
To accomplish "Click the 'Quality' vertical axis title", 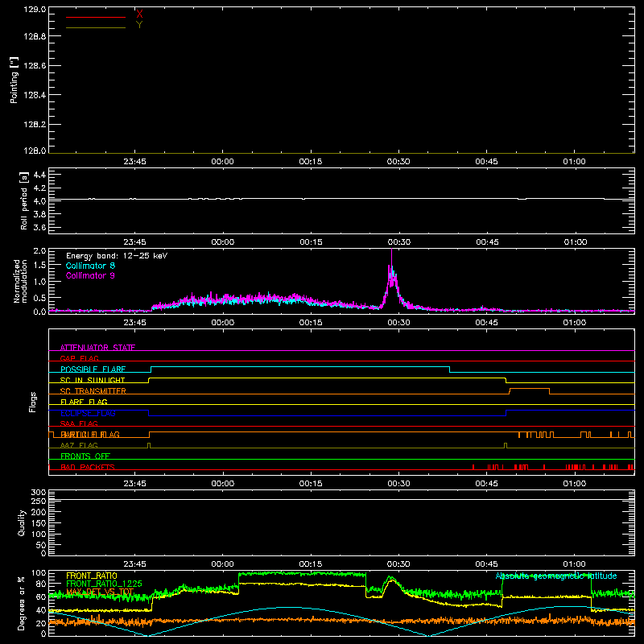I will pyautogui.click(x=22, y=522).
